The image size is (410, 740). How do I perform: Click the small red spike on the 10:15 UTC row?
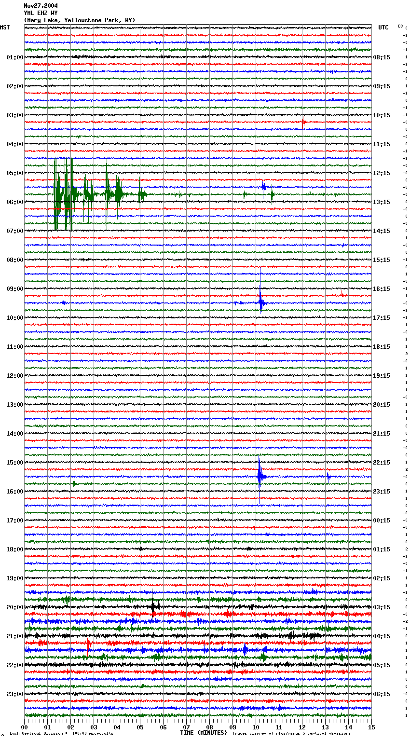coord(303,122)
